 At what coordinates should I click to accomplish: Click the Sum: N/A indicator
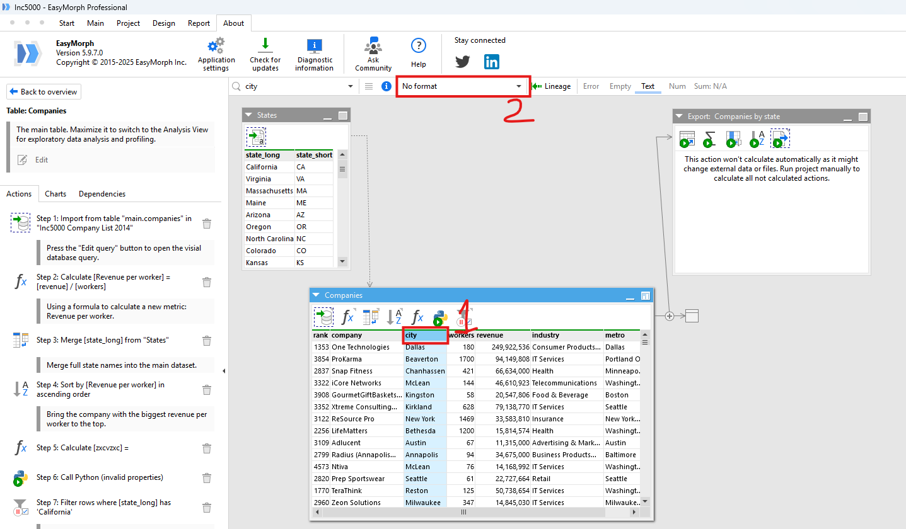711,86
